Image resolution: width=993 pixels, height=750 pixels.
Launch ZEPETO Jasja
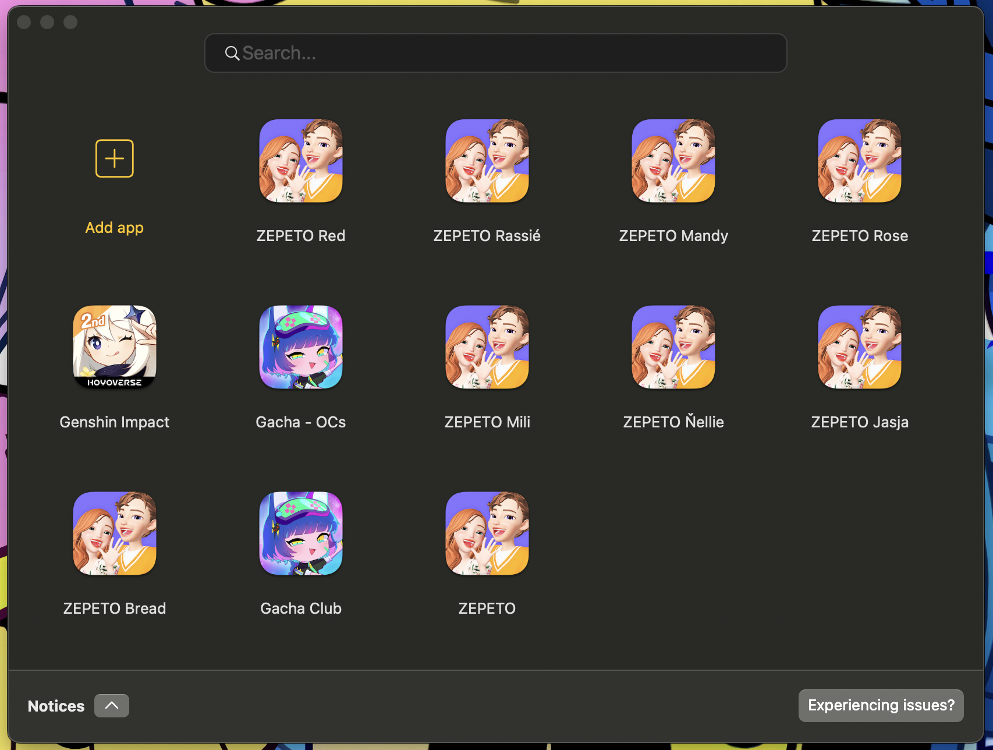pyautogui.click(x=859, y=347)
